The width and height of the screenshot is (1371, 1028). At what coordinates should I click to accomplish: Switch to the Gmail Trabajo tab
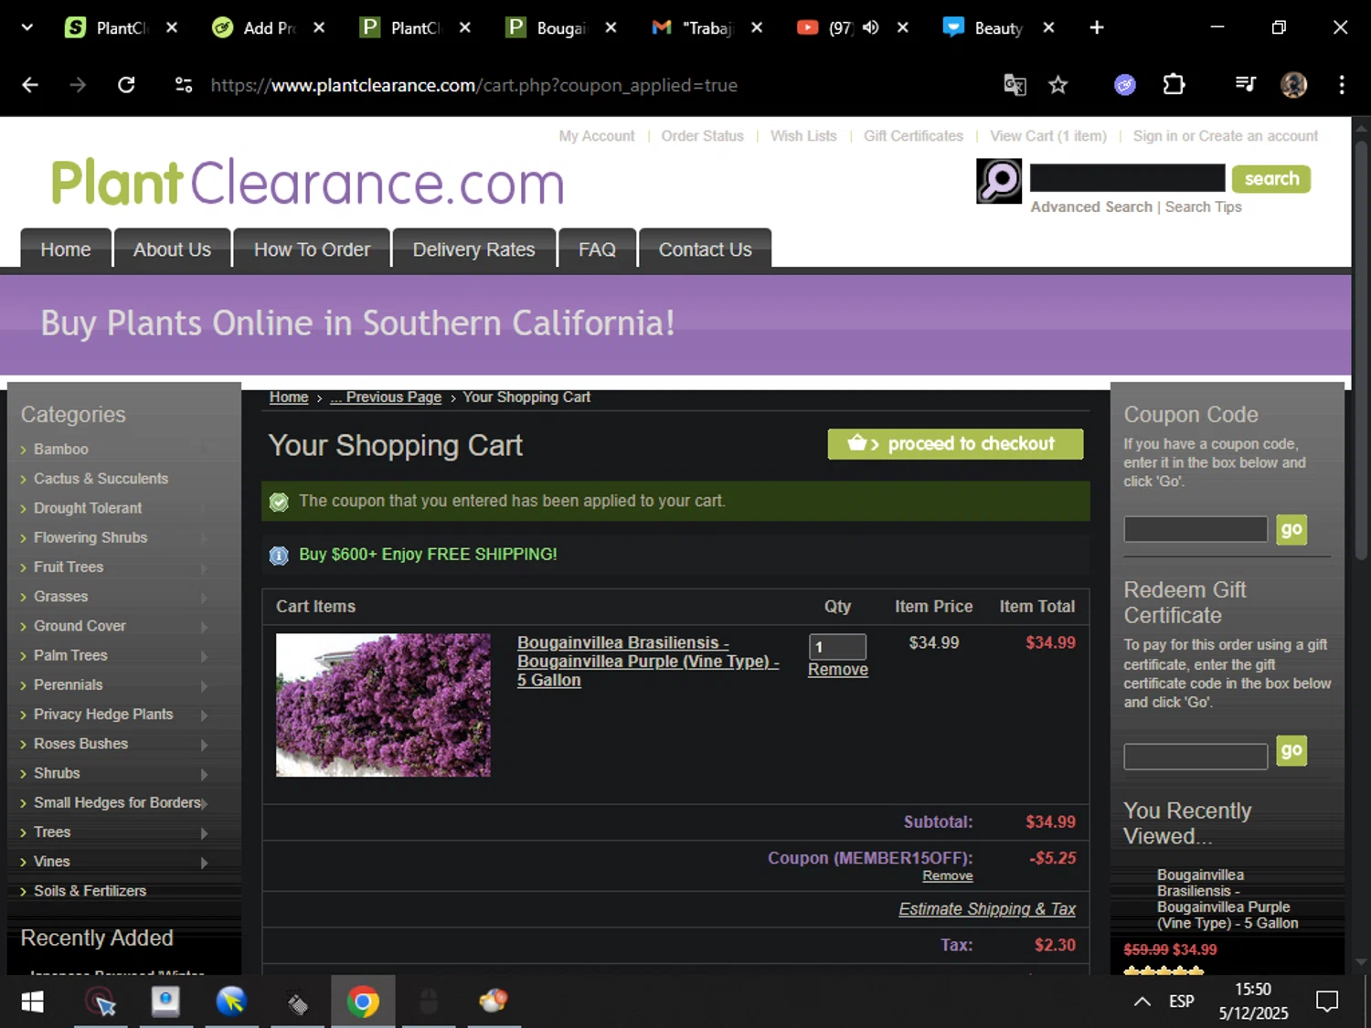(x=695, y=27)
